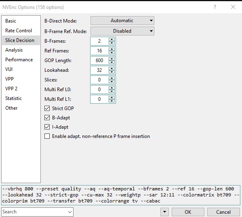Increase GOP Length with up arrow
Viewport: 242px width, 217px height.
point(112,59)
